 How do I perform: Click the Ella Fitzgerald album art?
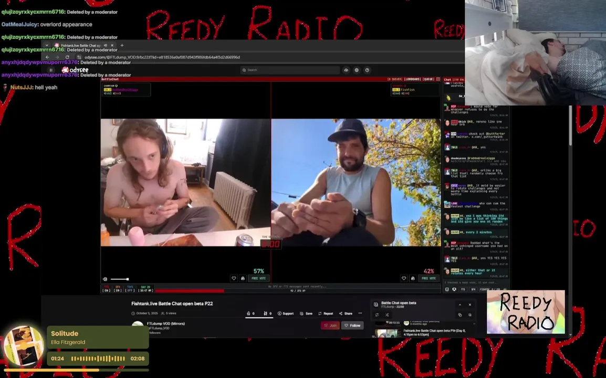pyautogui.click(x=23, y=346)
